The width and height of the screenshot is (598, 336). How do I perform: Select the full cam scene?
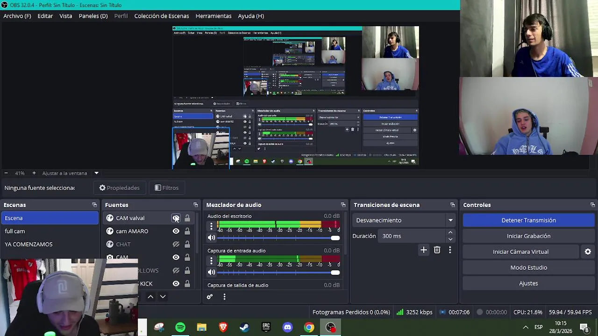click(x=50, y=231)
